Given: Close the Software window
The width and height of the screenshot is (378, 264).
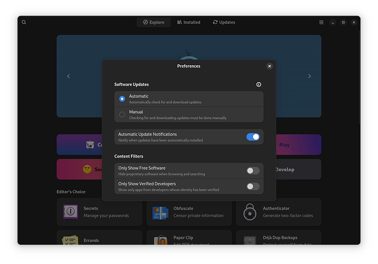Looking at the screenshot, I should (x=354, y=22).
